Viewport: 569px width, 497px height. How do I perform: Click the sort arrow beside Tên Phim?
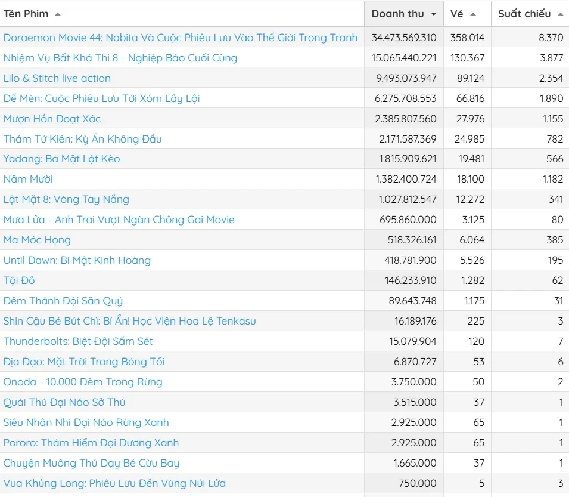[x=57, y=14]
